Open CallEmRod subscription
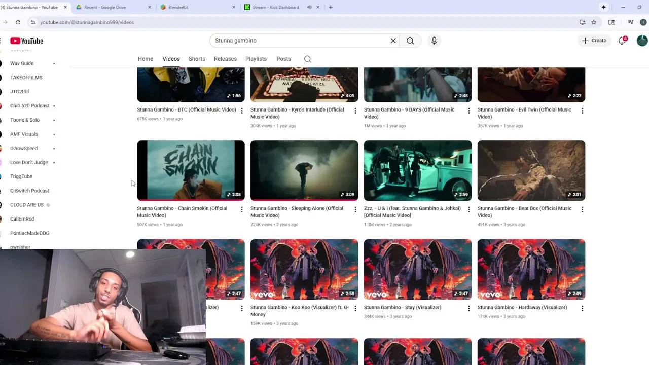This screenshot has width=649, height=365. (x=22, y=219)
